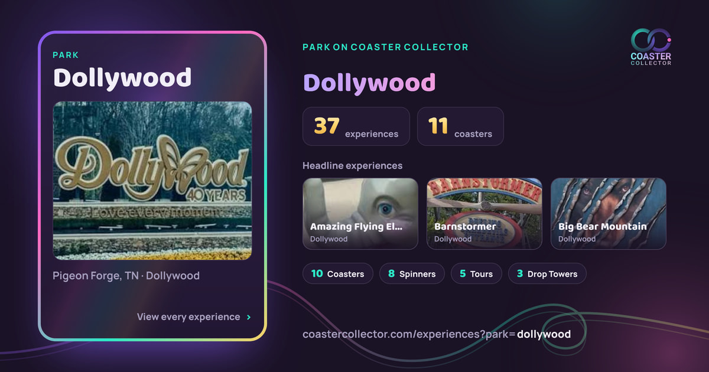
Task: Click the white Dollywood title in the card
Action: [x=122, y=77]
